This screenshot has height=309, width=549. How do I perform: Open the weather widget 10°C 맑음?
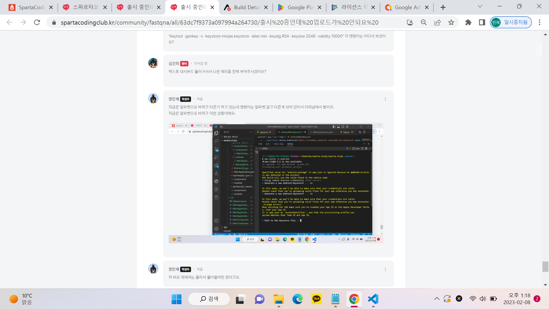pyautogui.click(x=21, y=299)
